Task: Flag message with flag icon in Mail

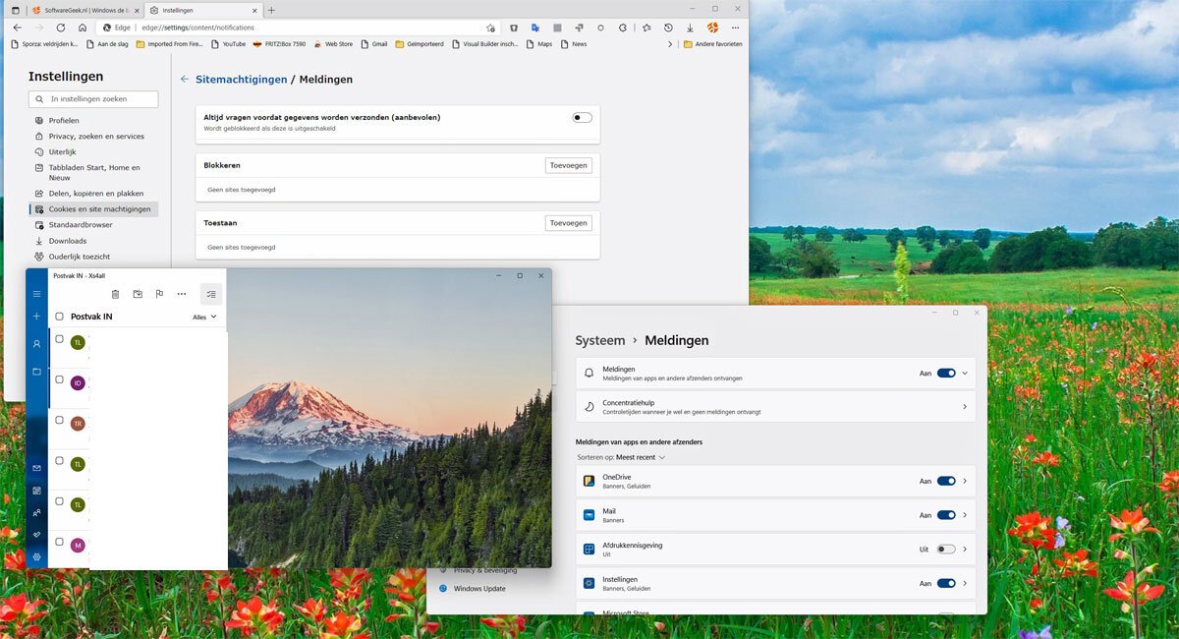Action: point(159,294)
